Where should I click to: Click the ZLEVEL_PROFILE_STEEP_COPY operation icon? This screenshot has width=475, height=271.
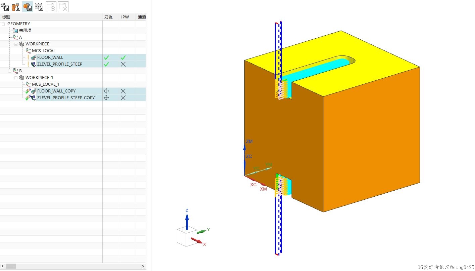pyautogui.click(x=34, y=98)
